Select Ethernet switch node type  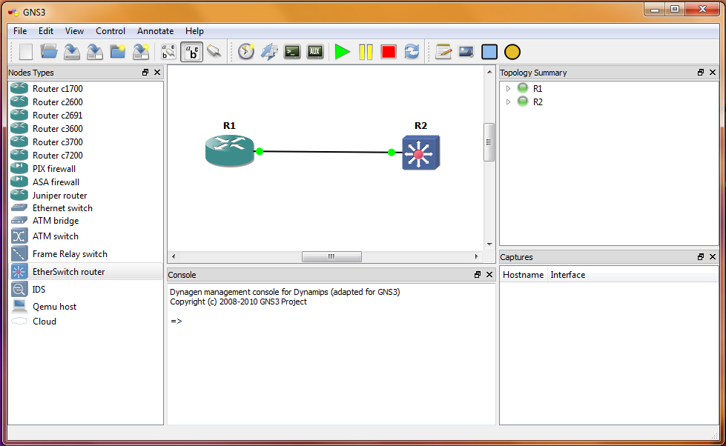click(x=86, y=208)
